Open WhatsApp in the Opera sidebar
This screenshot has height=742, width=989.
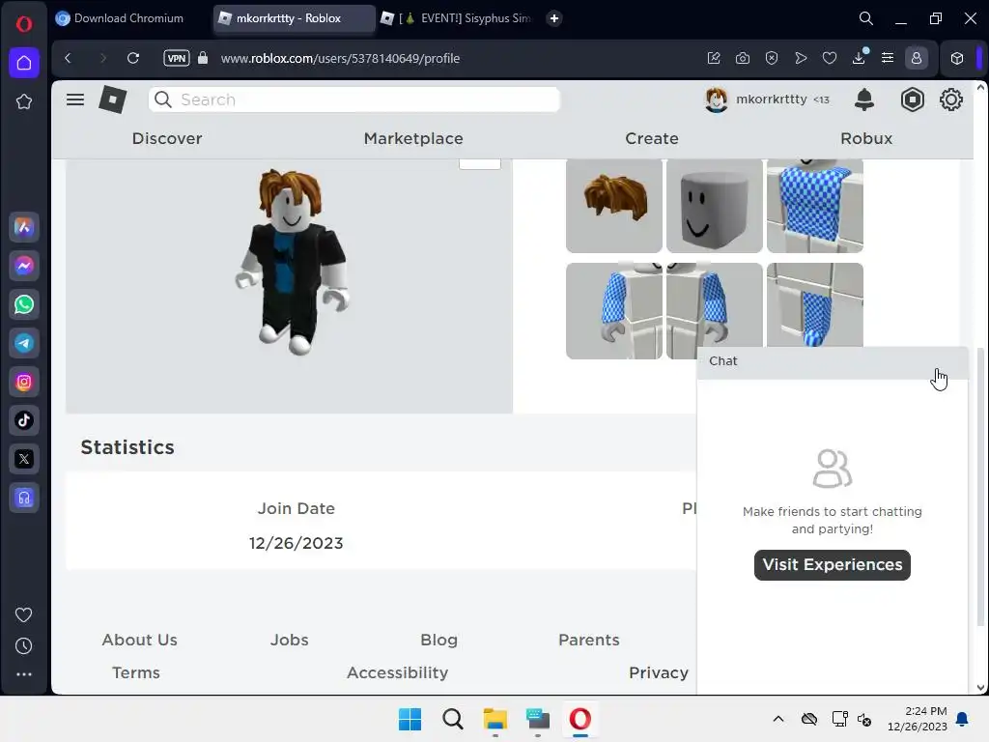click(x=24, y=304)
